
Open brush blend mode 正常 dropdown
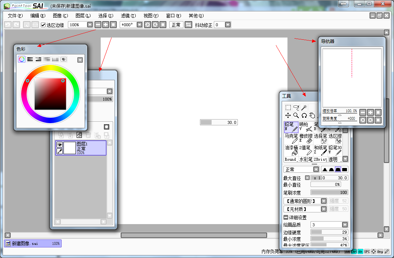(x=316, y=169)
